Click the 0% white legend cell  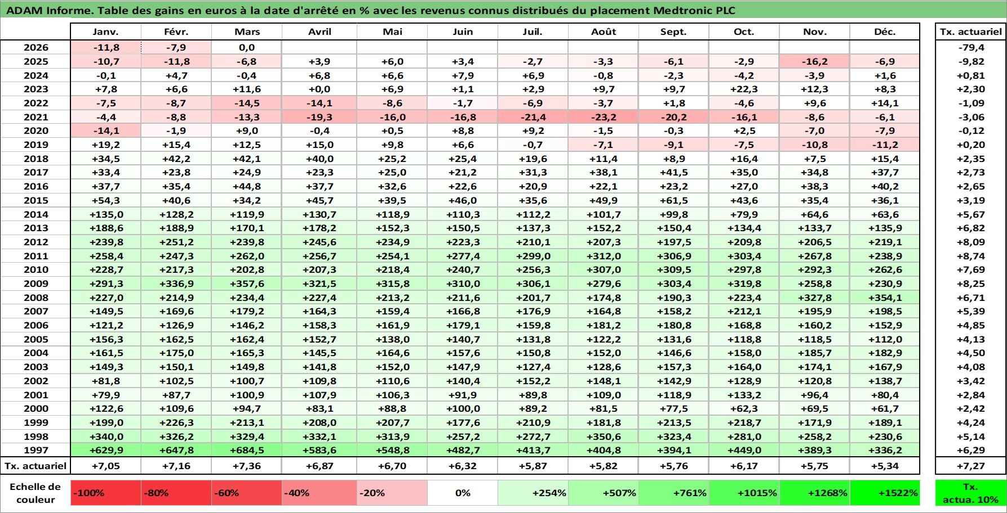coord(463,493)
